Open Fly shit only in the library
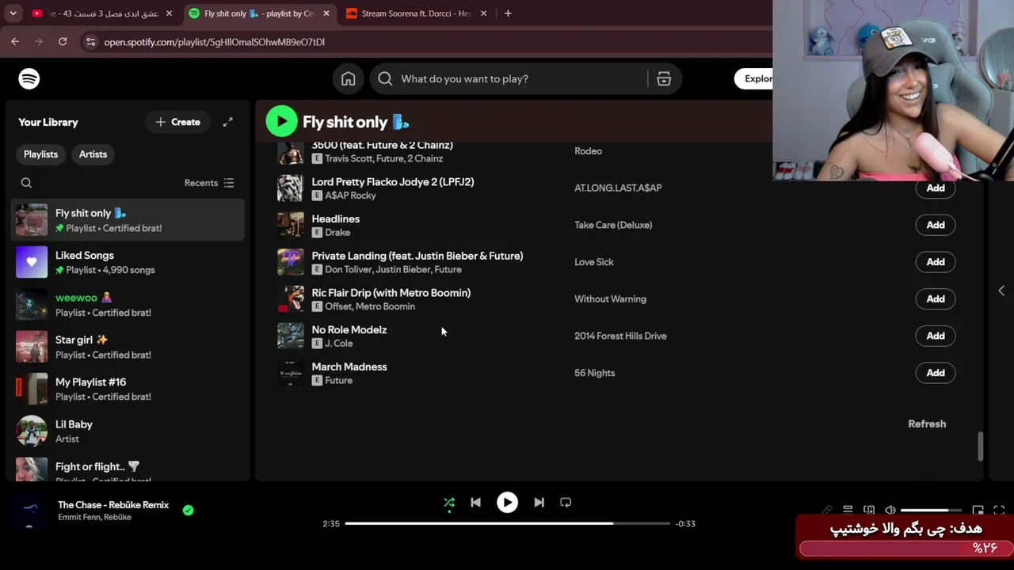1014x570 pixels. pyautogui.click(x=128, y=220)
